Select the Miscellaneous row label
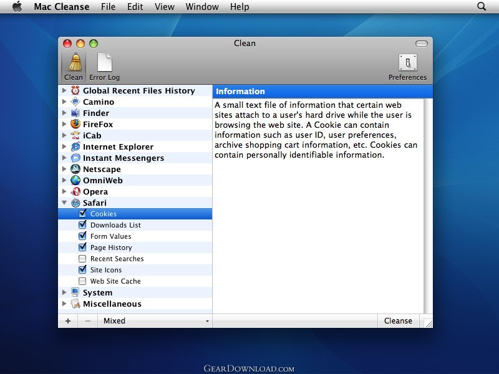Viewport: 499px width, 374px height. pos(112,304)
